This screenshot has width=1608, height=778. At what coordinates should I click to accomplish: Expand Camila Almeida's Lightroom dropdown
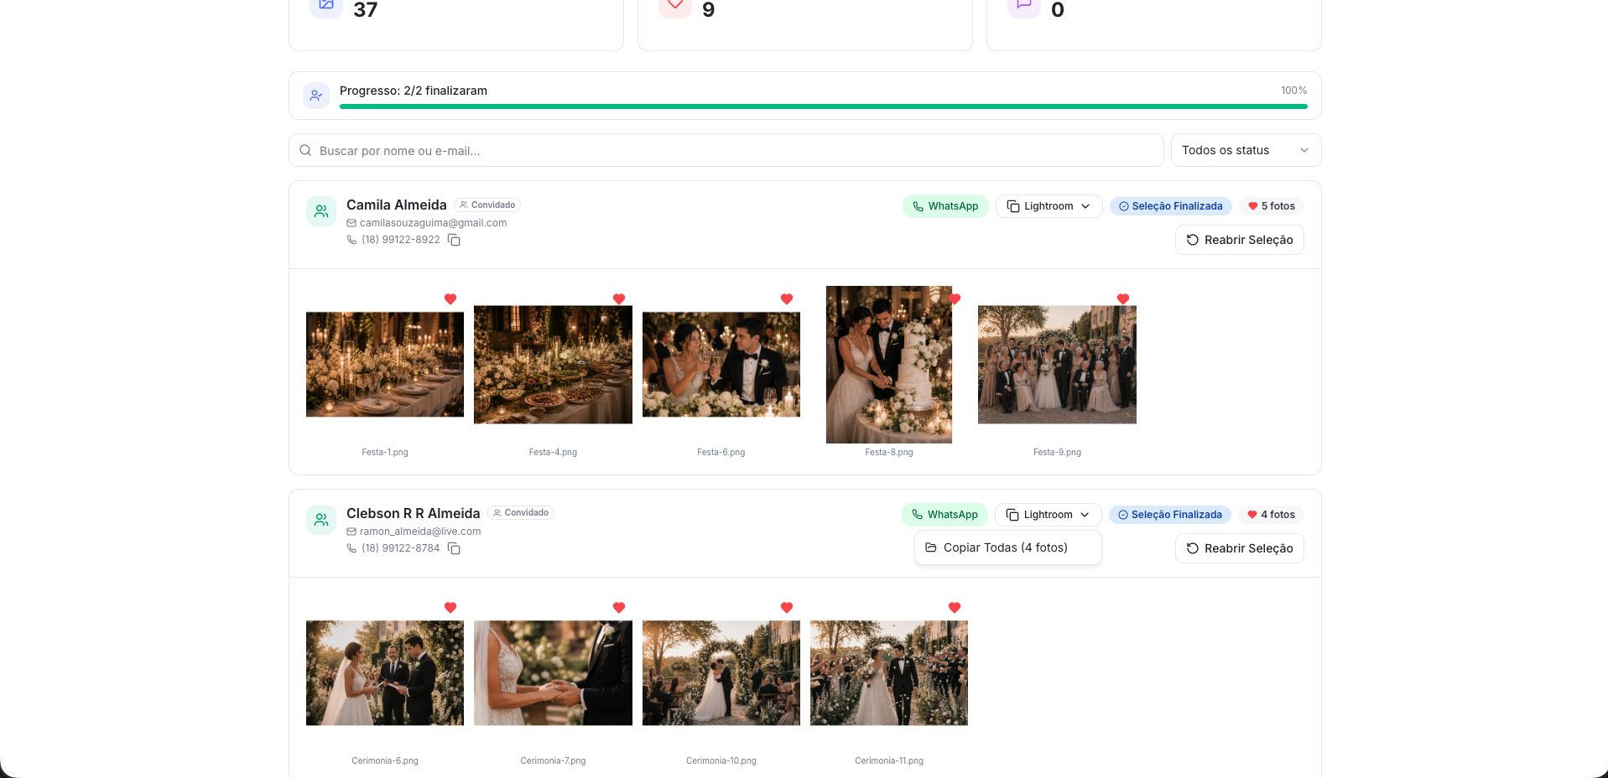(1049, 206)
